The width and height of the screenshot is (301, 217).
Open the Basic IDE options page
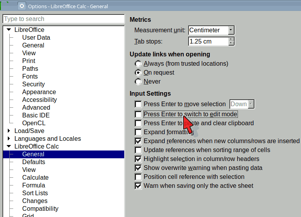pos(36,115)
